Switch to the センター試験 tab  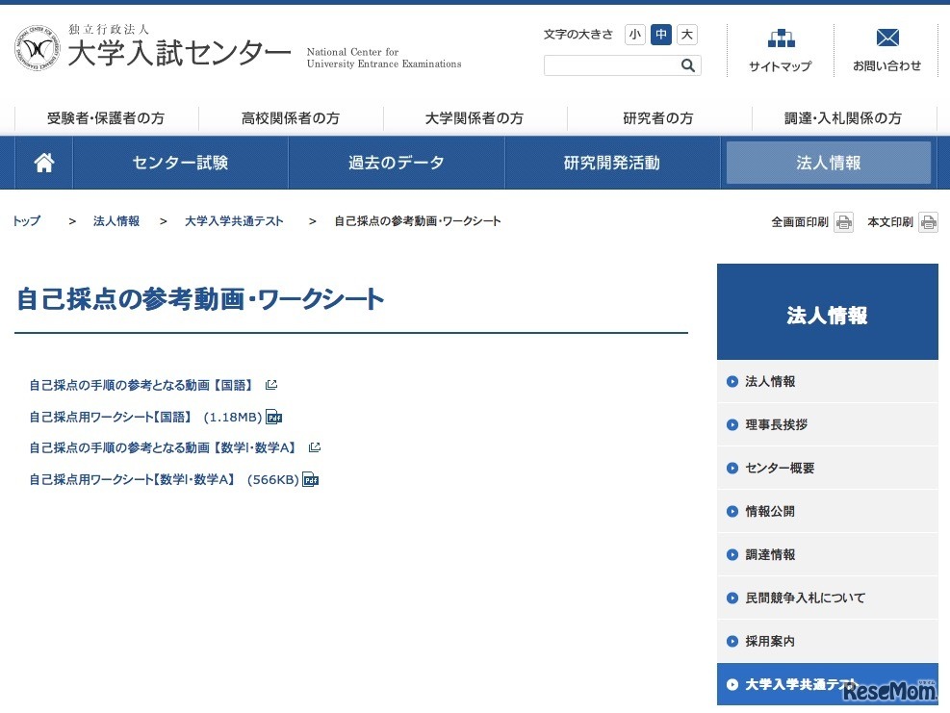point(178,162)
